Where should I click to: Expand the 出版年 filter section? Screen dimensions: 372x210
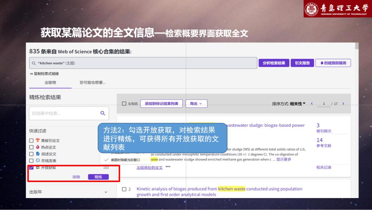106,192
